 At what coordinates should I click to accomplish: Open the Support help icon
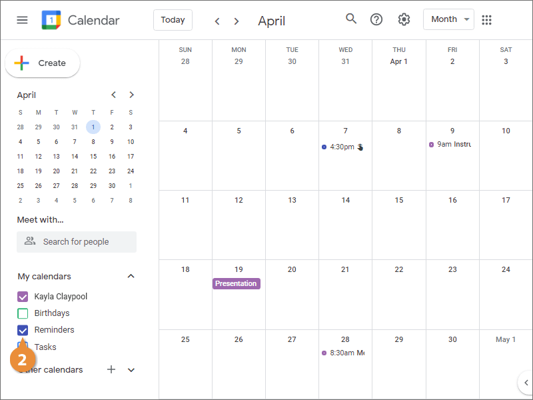click(x=376, y=19)
